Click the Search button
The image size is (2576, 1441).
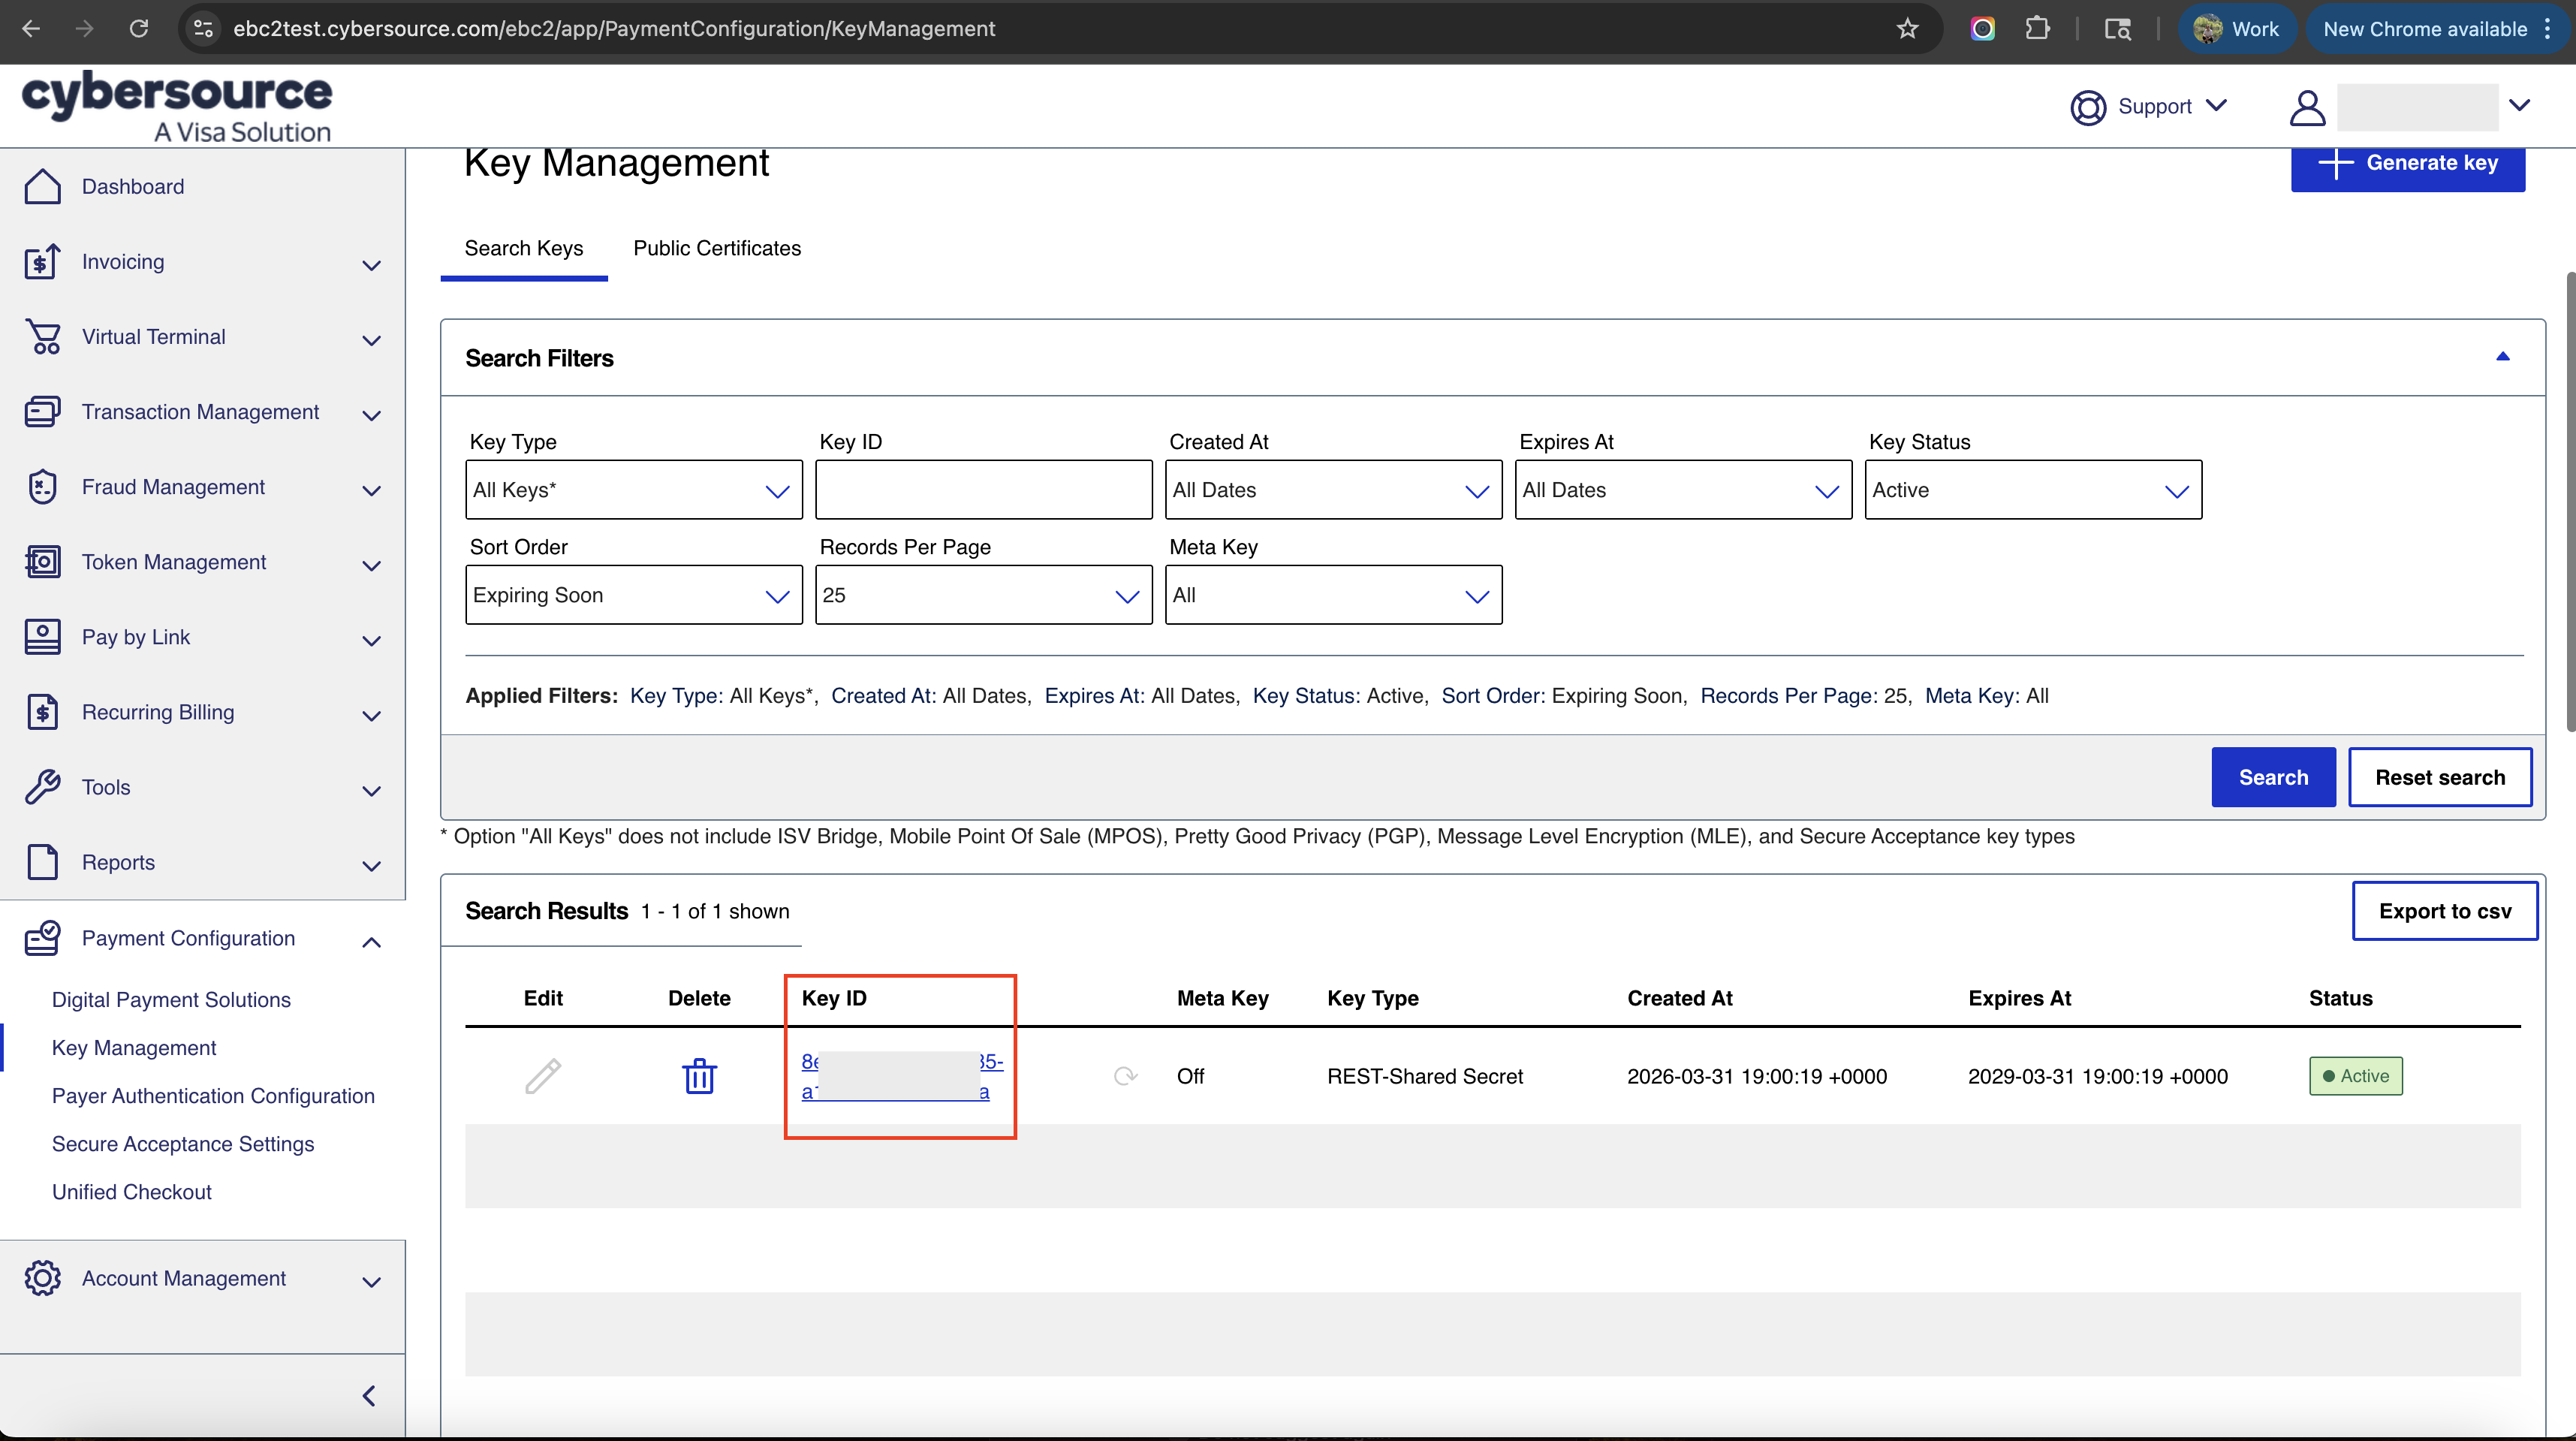[2273, 777]
